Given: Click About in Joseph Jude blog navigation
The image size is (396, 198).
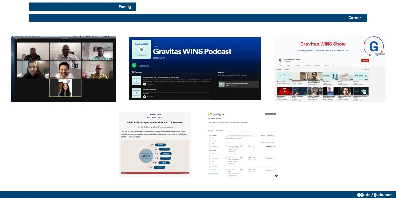Looking at the screenshot, I should click(x=154, y=117).
